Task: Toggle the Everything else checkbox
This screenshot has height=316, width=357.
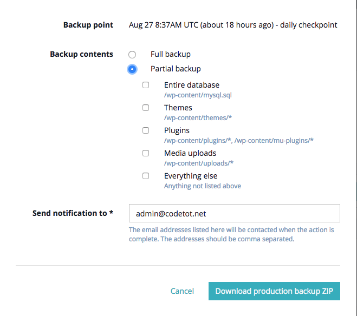Action: 146,176
